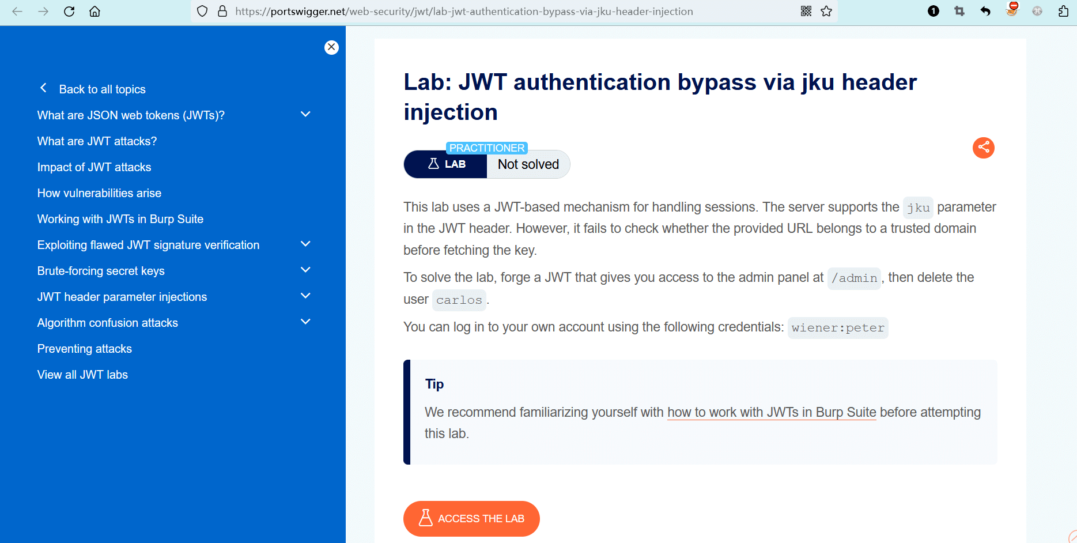Screen dimensions: 1077x543
Task: Click the URL address bar
Action: click(463, 12)
